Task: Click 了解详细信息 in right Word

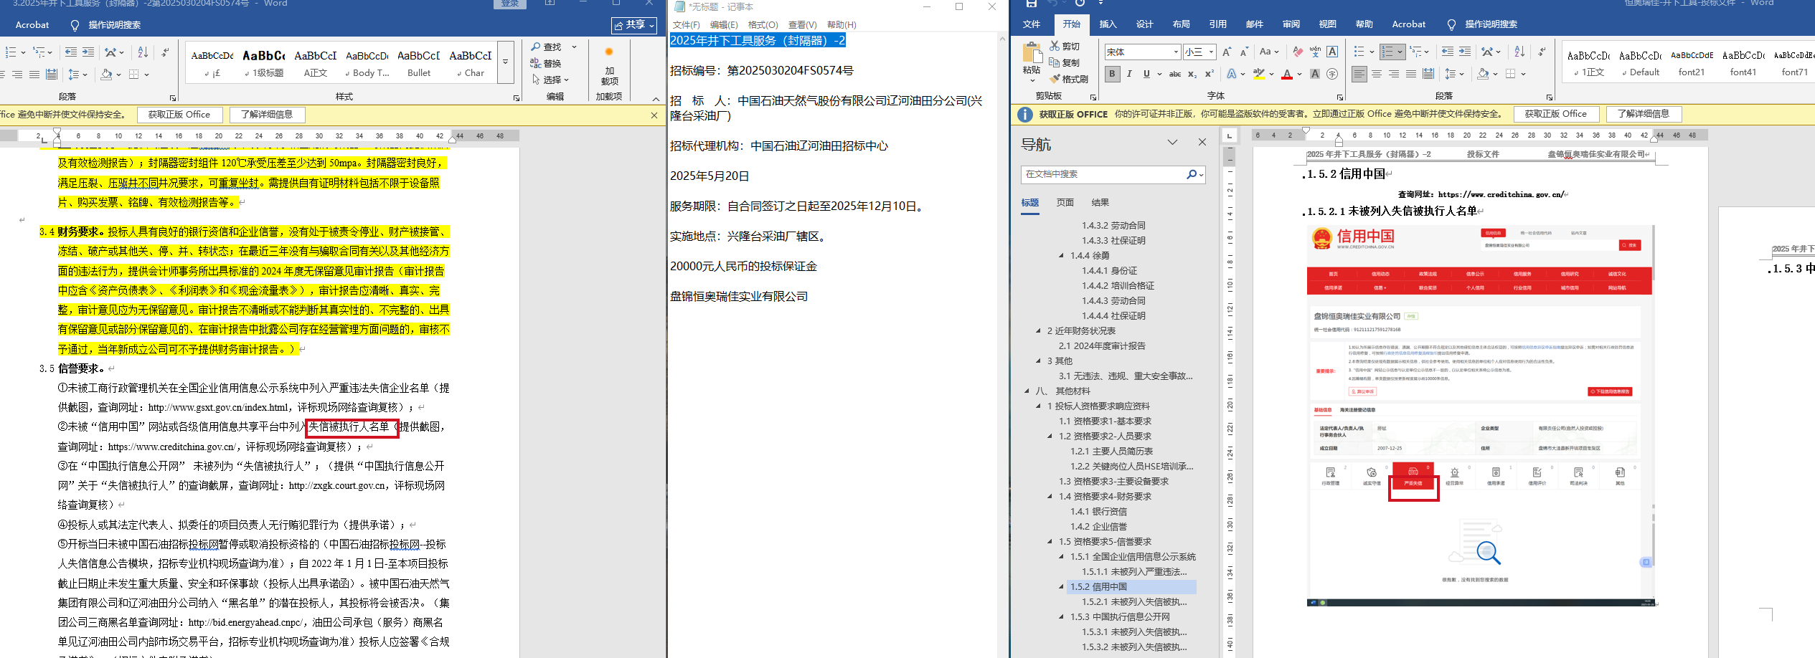Action: point(1643,114)
